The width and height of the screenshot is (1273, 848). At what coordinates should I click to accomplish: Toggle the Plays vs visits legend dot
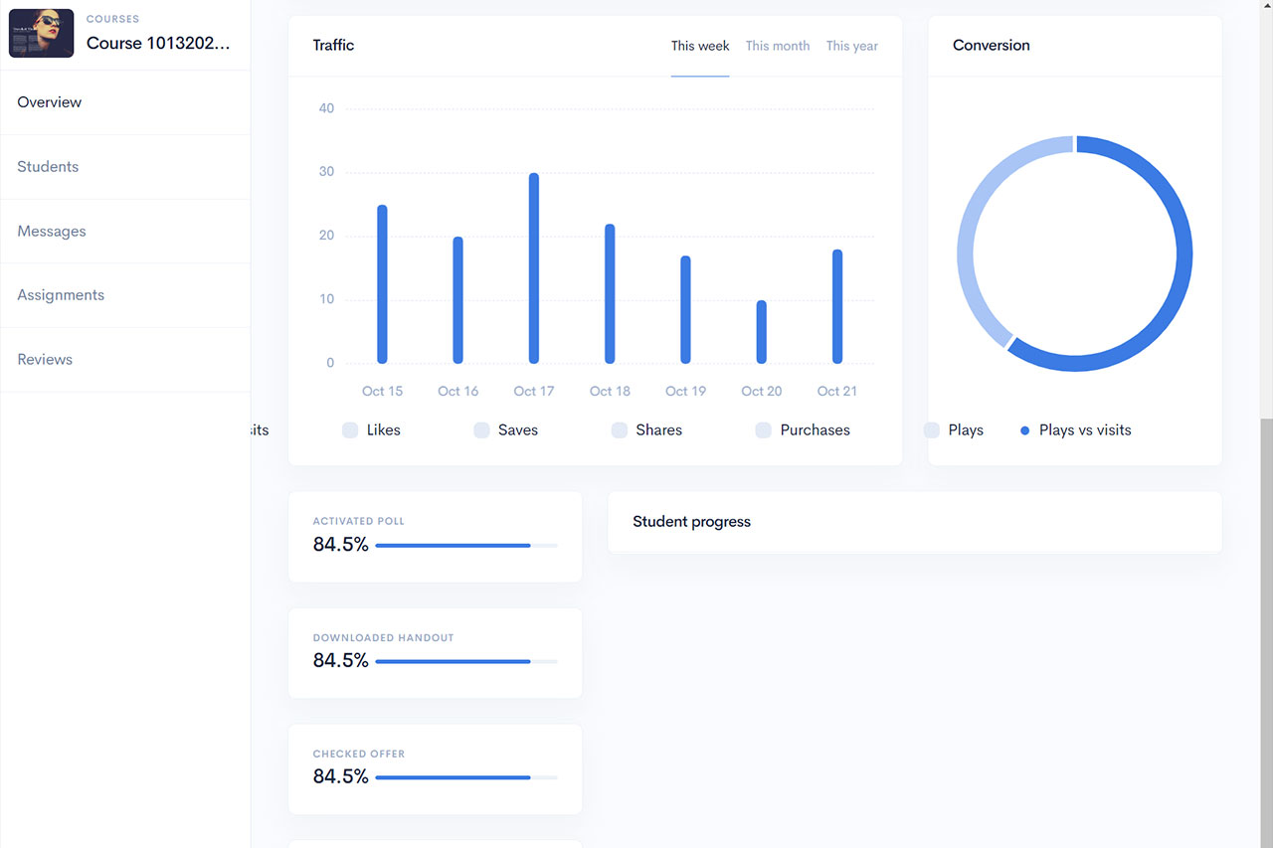pos(1025,430)
